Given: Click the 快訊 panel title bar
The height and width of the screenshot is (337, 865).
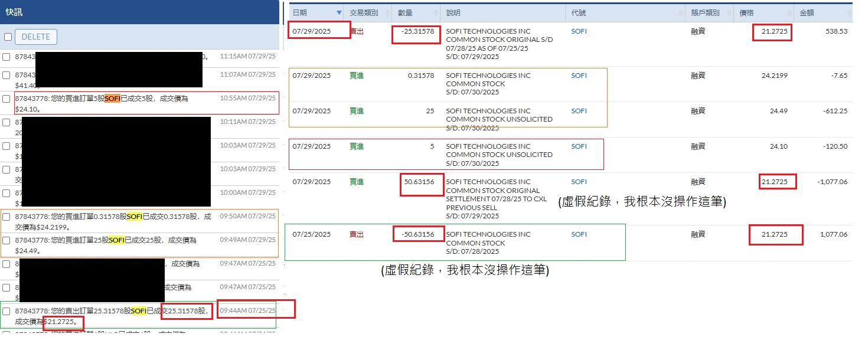Looking at the screenshot, I should (x=139, y=11).
